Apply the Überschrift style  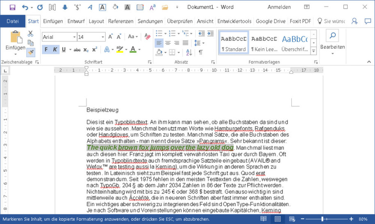click(295, 43)
